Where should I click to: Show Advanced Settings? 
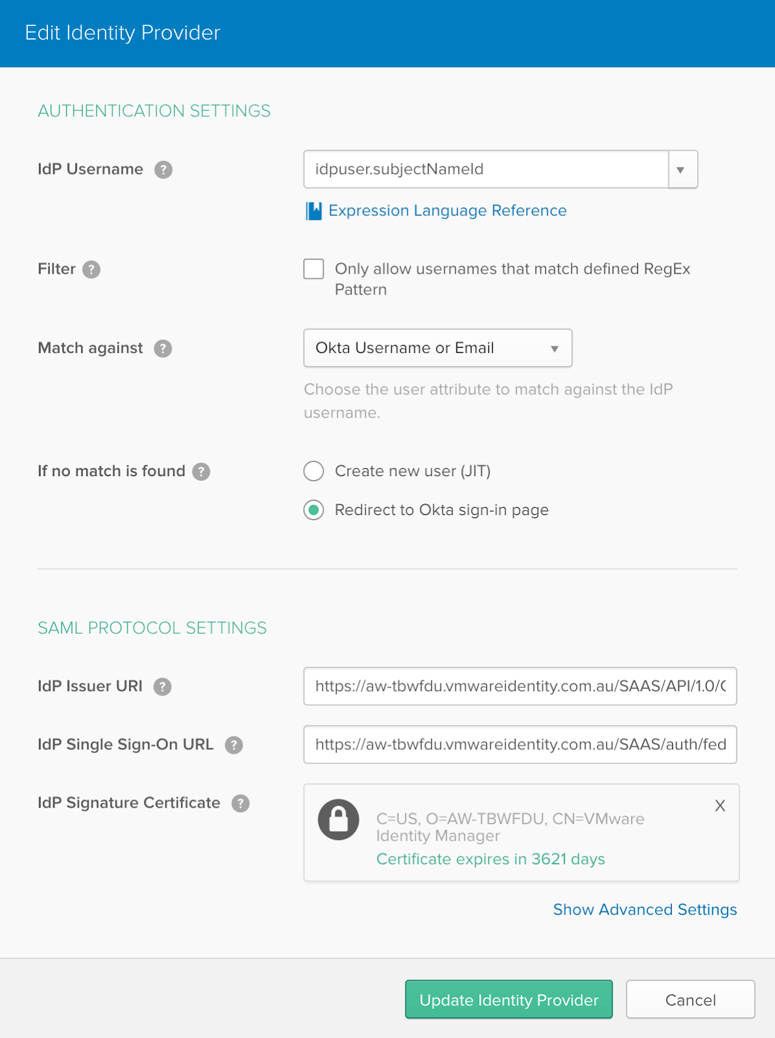coord(645,910)
